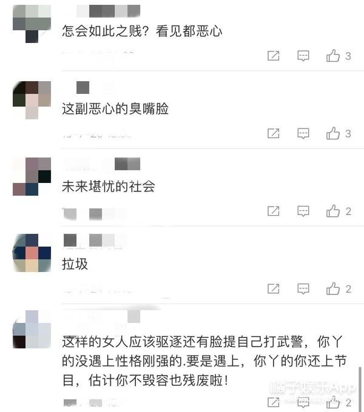This screenshot has width=364, height=412.
Task: Give a thumbs up to '垃圾' comment
Action: (333, 289)
